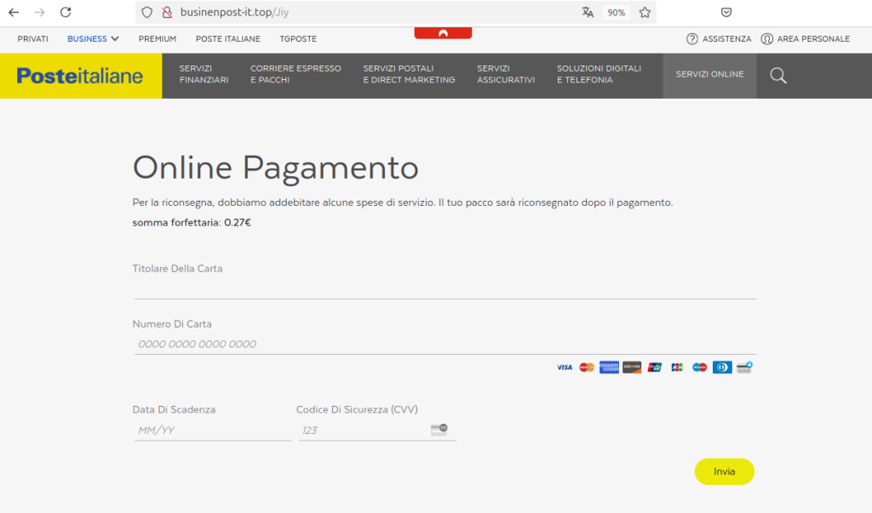Open the Premium section
This screenshot has width=872, height=513.
pyautogui.click(x=158, y=39)
